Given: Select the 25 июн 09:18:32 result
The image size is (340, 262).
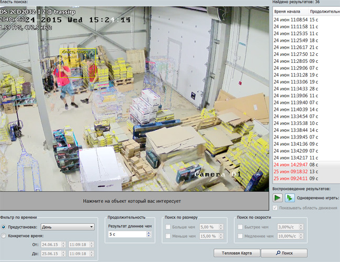Looking at the screenshot, I should point(291,171).
